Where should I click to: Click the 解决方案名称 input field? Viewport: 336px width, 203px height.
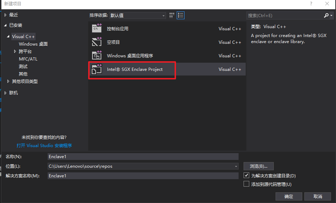point(143,176)
